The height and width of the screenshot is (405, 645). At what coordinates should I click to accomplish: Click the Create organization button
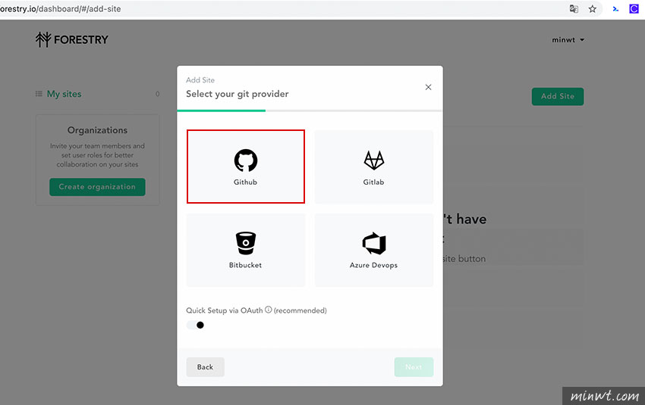click(x=97, y=187)
